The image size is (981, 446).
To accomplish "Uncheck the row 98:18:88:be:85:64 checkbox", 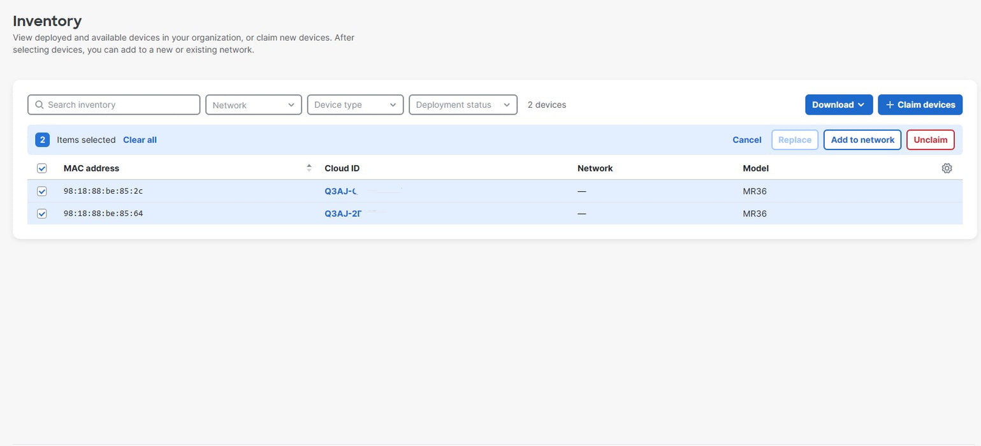I will [x=42, y=213].
